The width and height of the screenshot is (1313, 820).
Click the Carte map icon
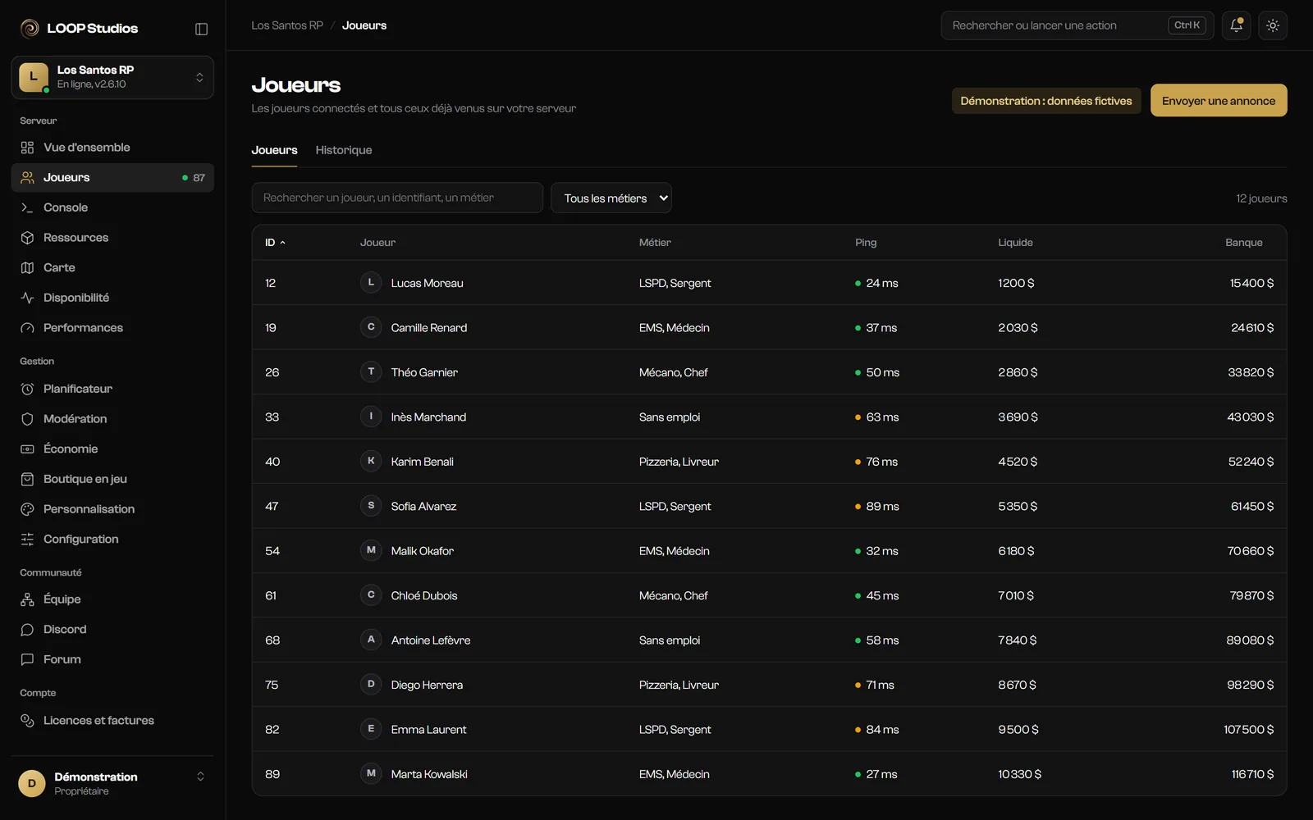coord(27,267)
